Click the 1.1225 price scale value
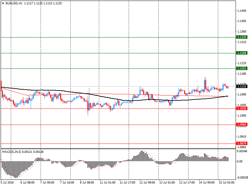248x186 pixels. [x=242, y=63]
